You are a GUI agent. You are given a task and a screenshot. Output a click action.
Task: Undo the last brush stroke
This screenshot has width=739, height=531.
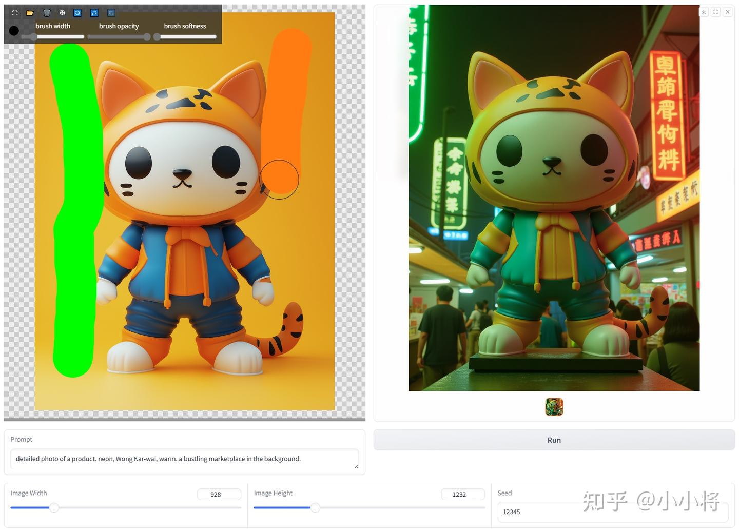coord(94,13)
